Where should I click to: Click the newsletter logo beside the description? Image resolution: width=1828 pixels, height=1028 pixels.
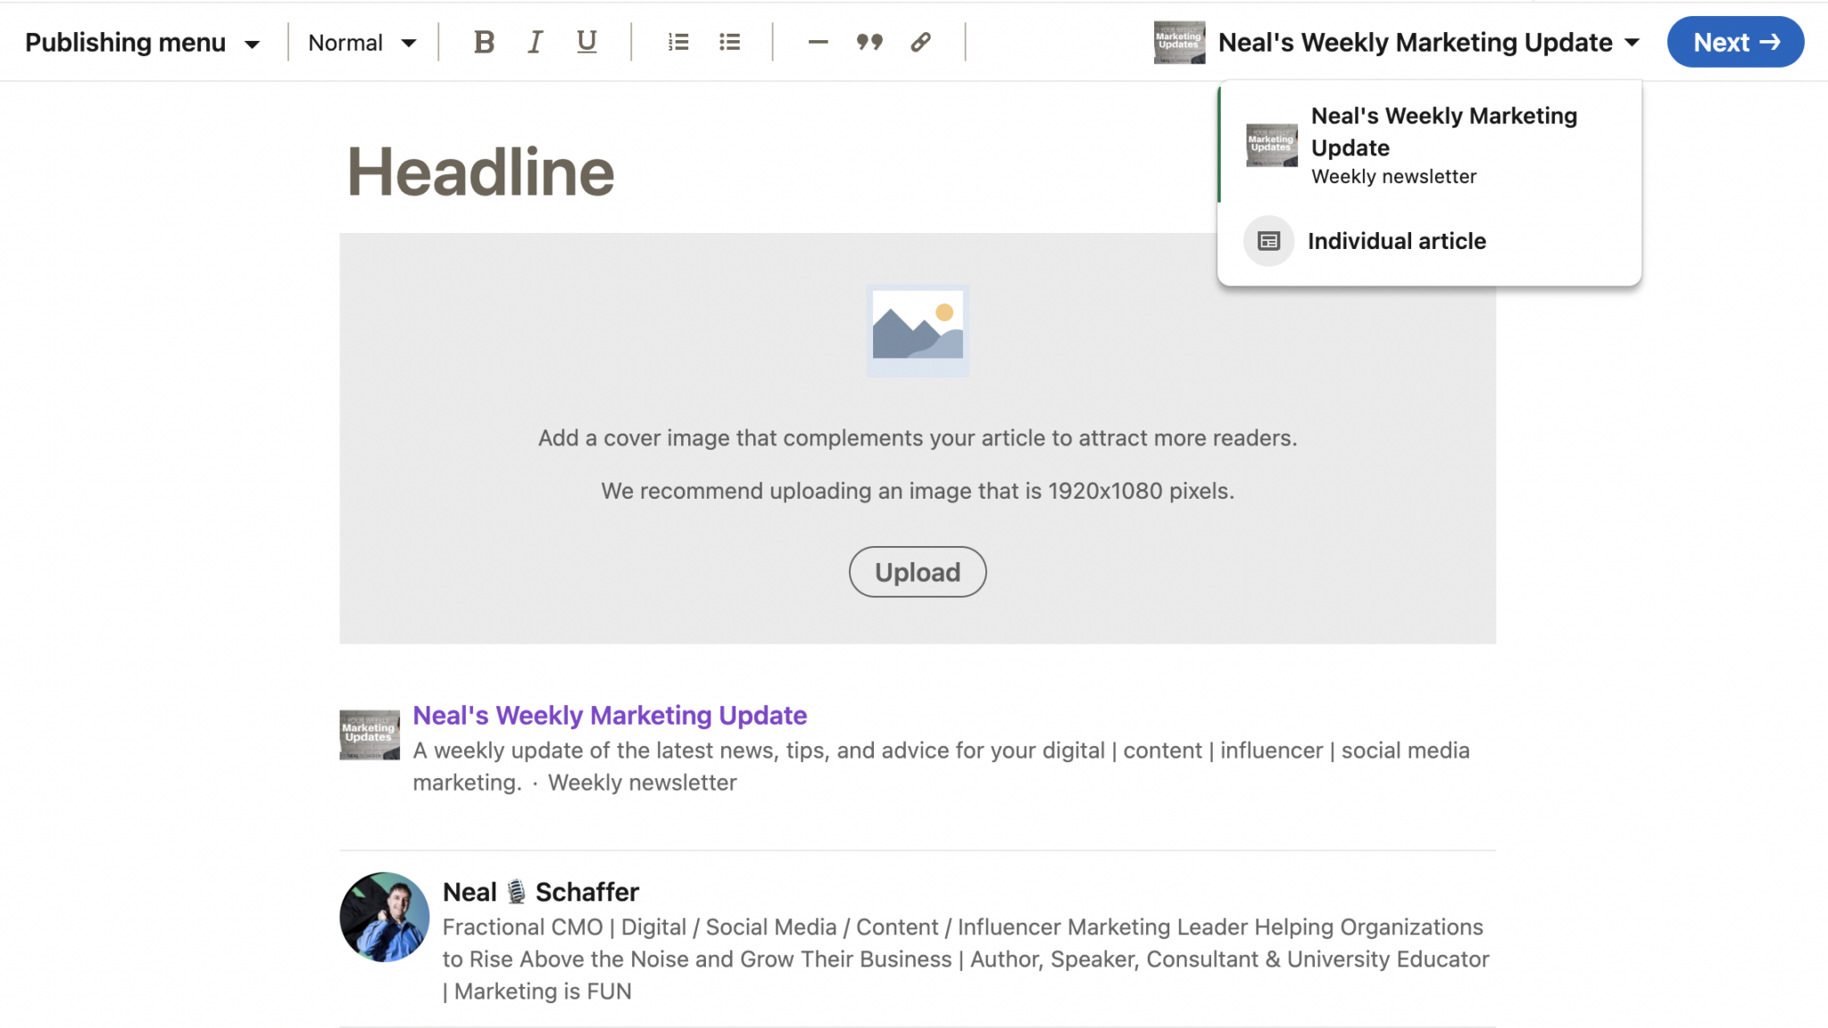(x=370, y=734)
